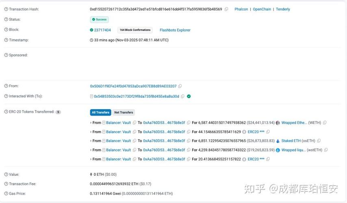This screenshot has width=347, height=203.
Task: Open the Tenderly link
Action: [x=283, y=9]
